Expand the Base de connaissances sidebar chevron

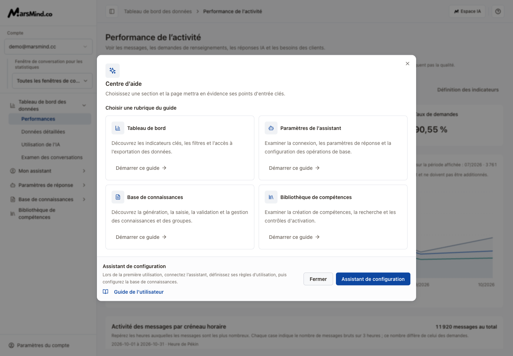[x=84, y=199]
